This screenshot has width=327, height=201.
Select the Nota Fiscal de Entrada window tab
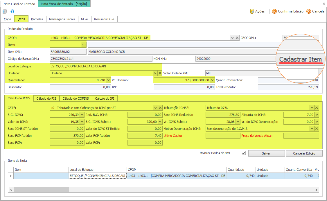pos(19,4)
